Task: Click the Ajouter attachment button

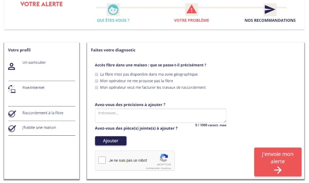Action: coord(111,141)
